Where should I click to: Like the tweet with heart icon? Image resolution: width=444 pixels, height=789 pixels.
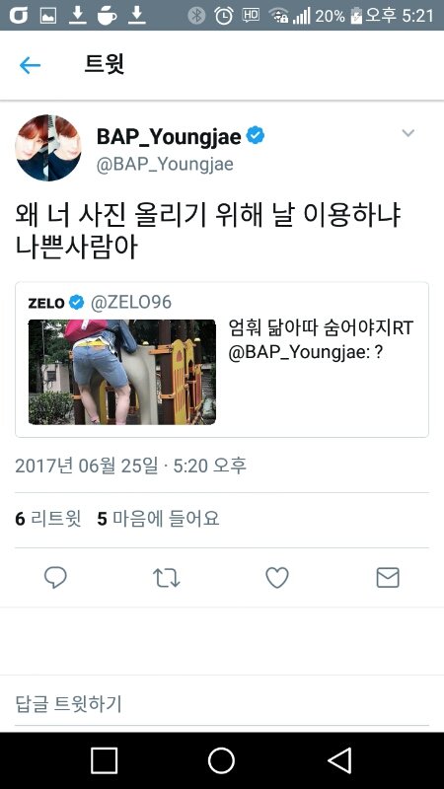tap(277, 578)
